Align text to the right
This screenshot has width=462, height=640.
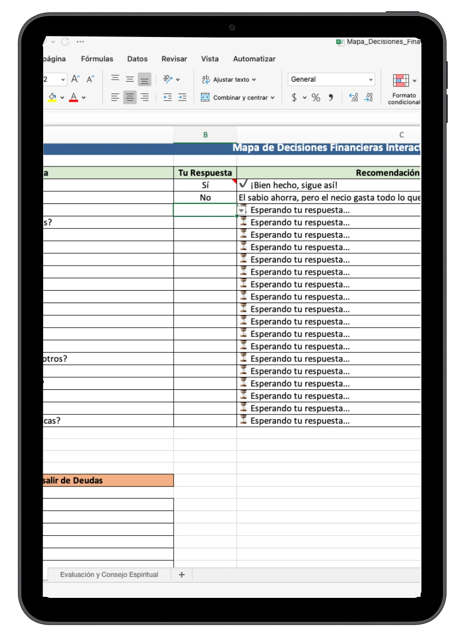click(x=144, y=97)
